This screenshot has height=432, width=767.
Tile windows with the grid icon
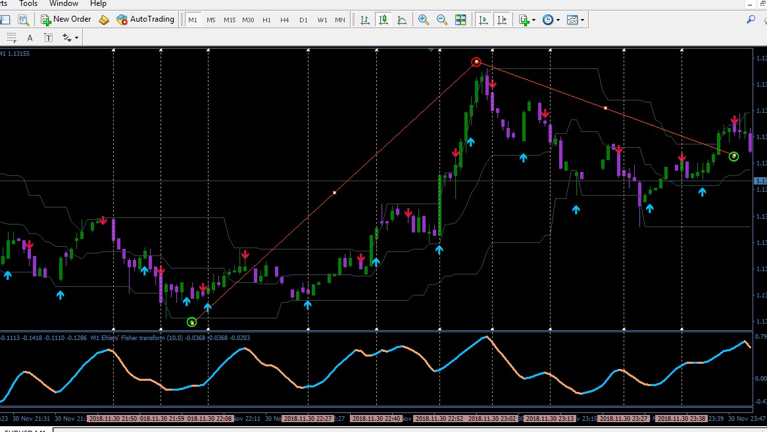460,20
